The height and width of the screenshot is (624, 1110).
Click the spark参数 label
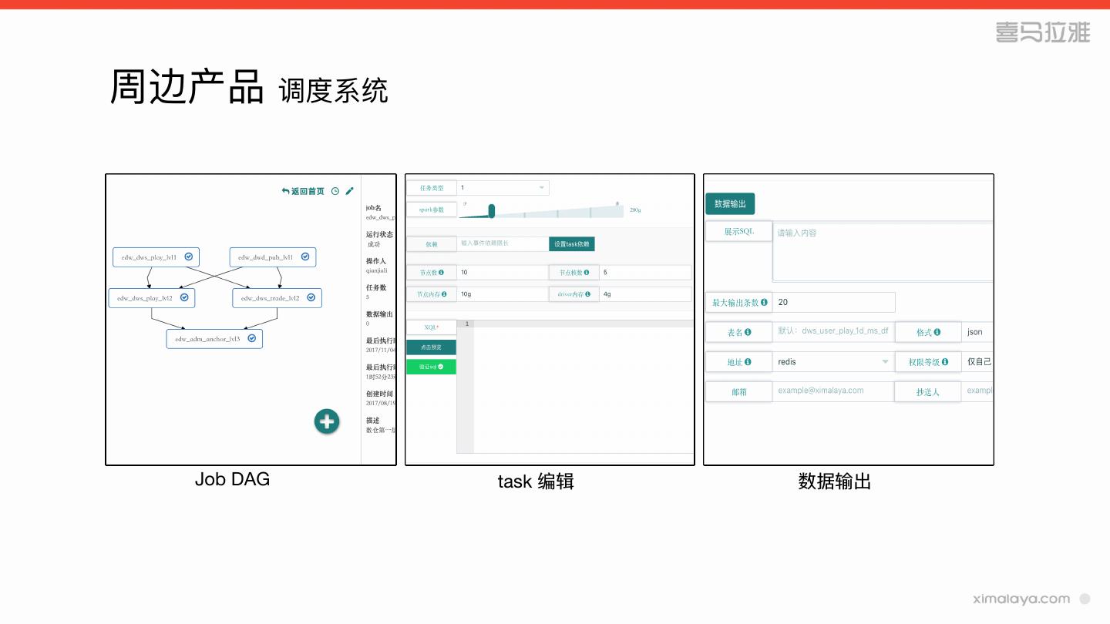432,210
